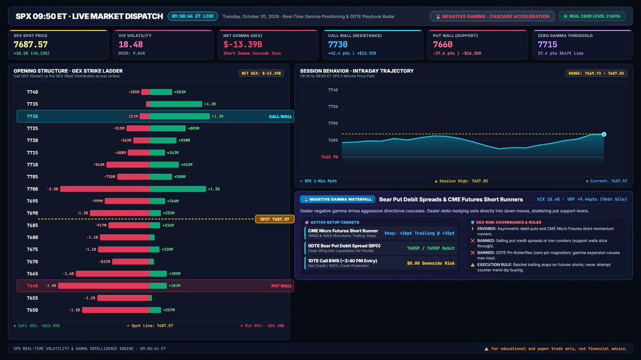This screenshot has height=360, width=641.
Task: Click the Negative Gamma Cascade Acceleration badge
Action: [492, 17]
